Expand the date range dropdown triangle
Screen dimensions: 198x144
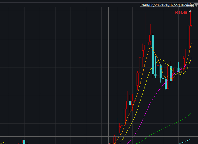click(196, 5)
